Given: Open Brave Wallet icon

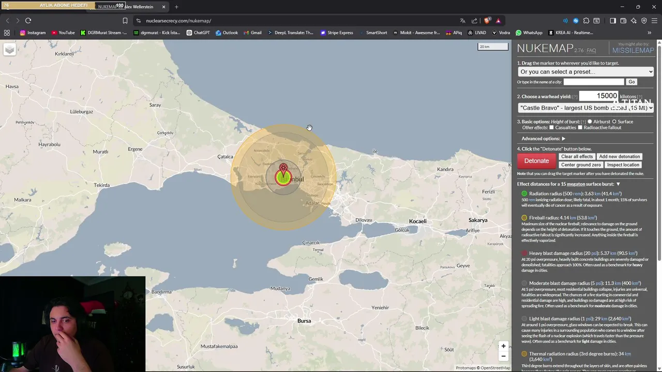Looking at the screenshot, I should 623,21.
